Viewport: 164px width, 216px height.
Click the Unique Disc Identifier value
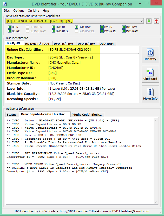(x=70, y=50)
